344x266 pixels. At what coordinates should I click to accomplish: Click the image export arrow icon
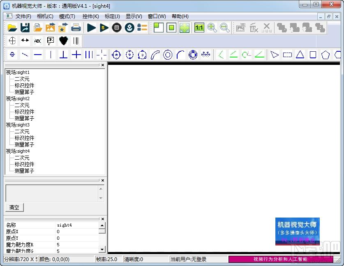pyautogui.click(x=51, y=28)
